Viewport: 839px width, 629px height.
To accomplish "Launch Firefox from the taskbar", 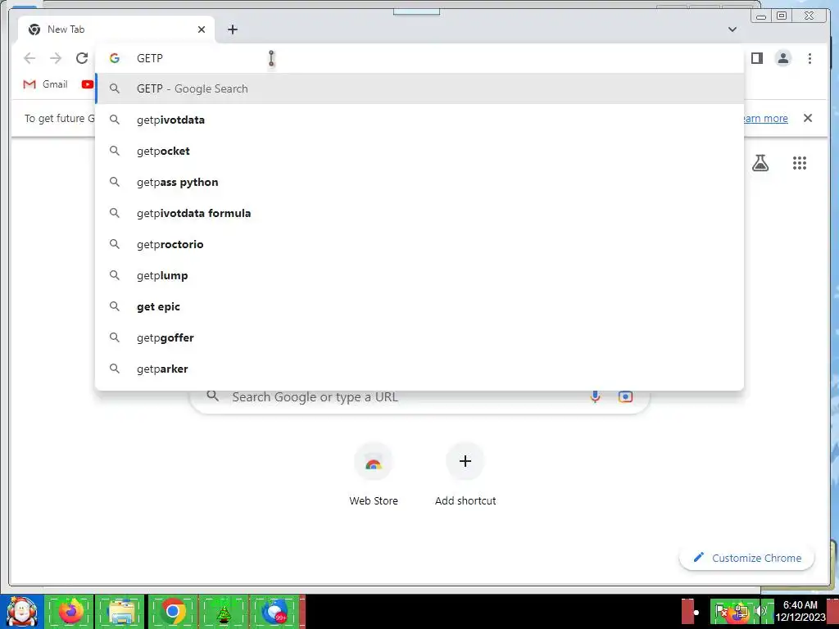I will point(70,611).
